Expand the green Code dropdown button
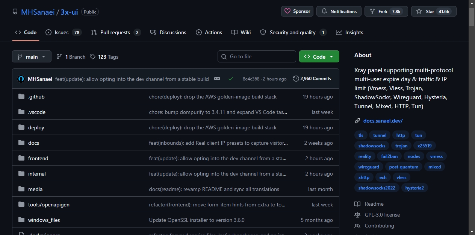This screenshot has width=475, height=235. (319, 56)
